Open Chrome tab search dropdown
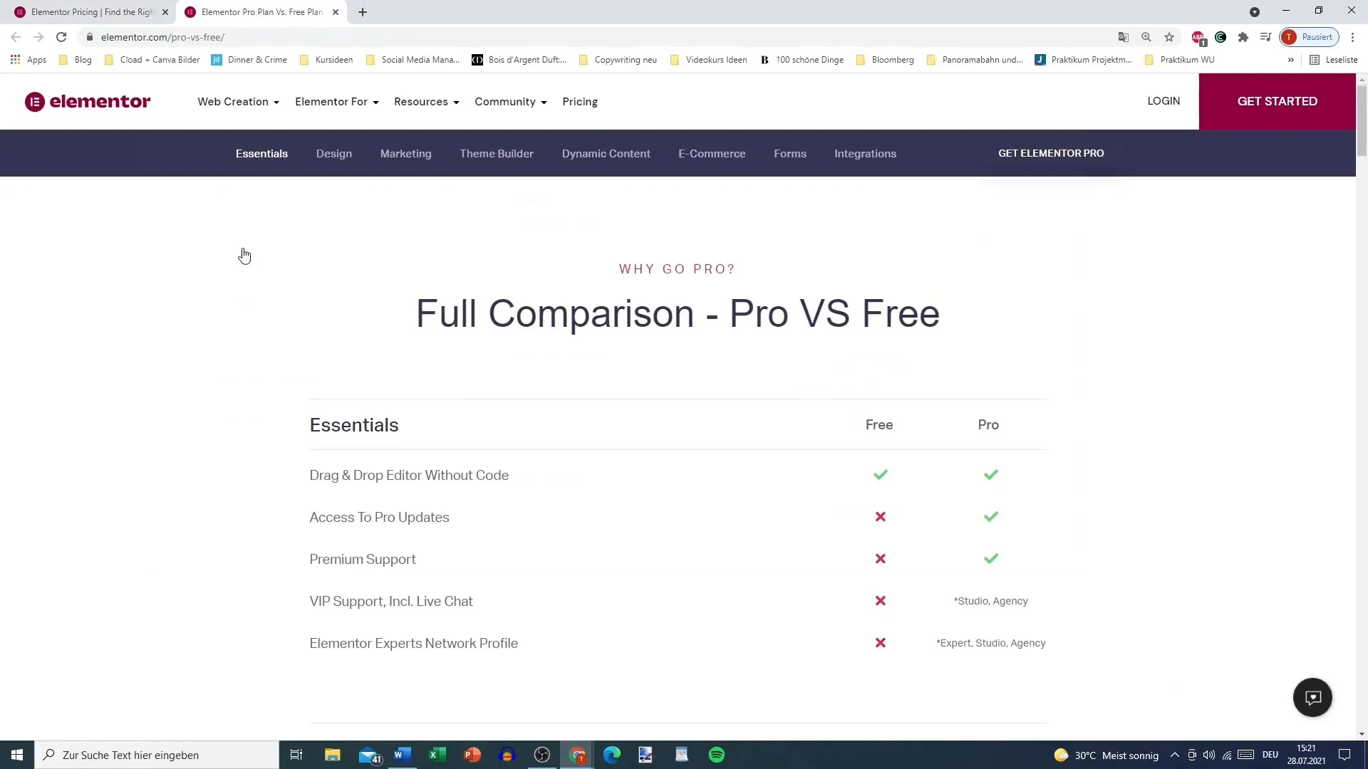This screenshot has width=1368, height=769. pos(1255,12)
